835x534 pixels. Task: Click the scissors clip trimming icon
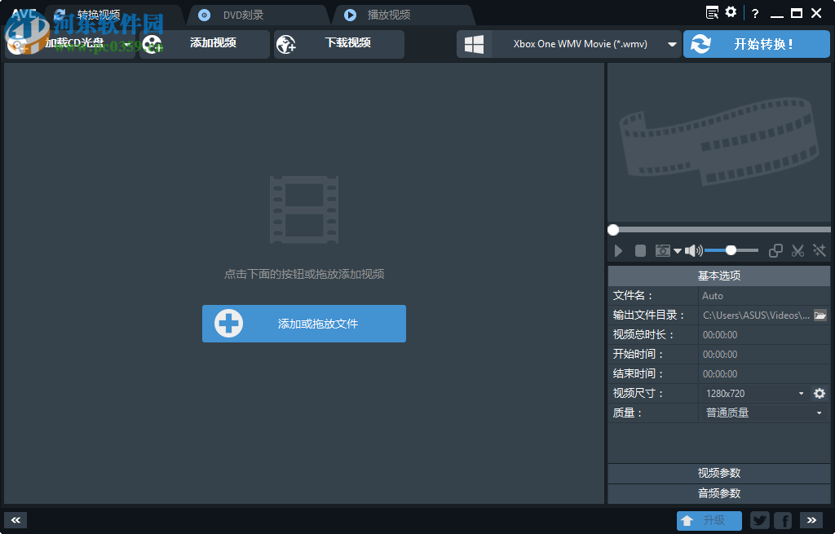797,250
